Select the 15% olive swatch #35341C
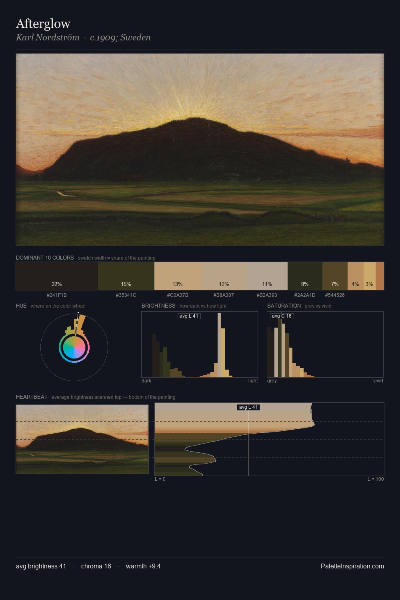 pos(126,276)
